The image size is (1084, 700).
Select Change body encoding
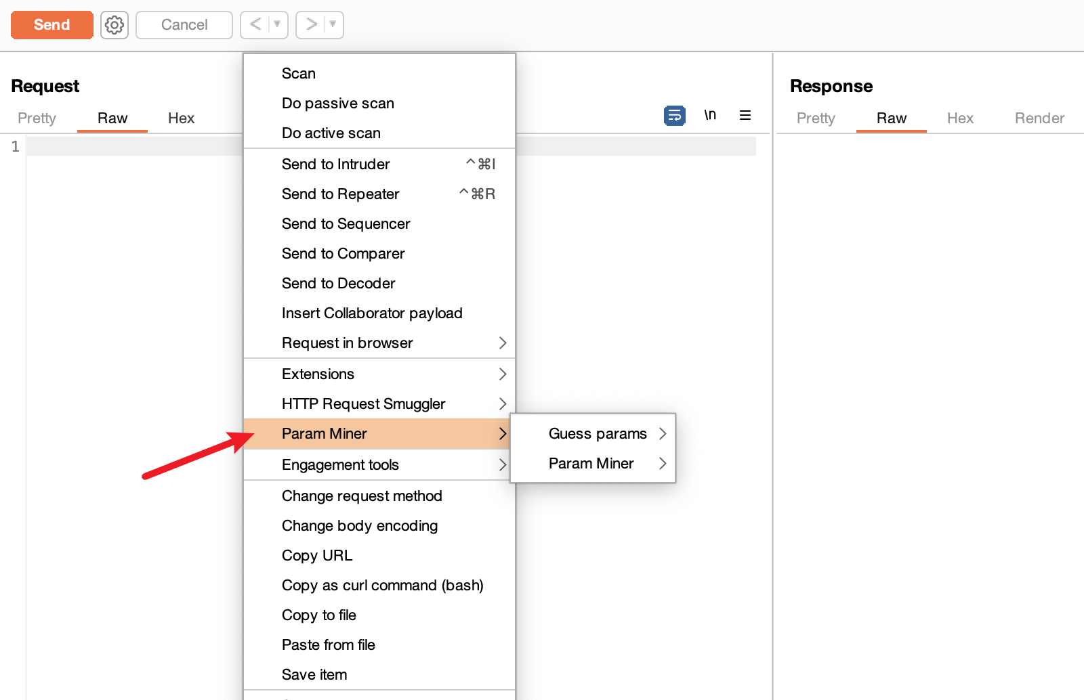[379, 525]
